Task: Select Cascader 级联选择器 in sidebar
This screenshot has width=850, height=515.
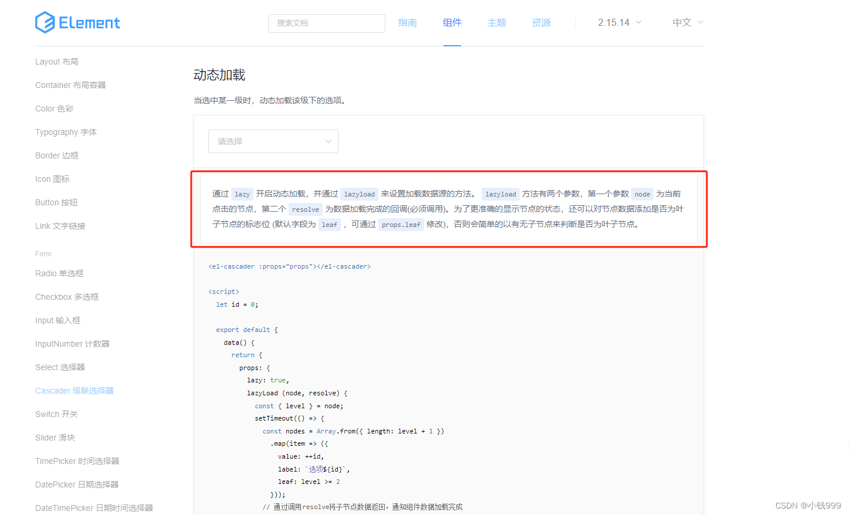Action: (x=74, y=391)
